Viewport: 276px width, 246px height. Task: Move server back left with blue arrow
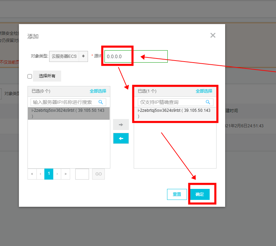tap(121, 138)
